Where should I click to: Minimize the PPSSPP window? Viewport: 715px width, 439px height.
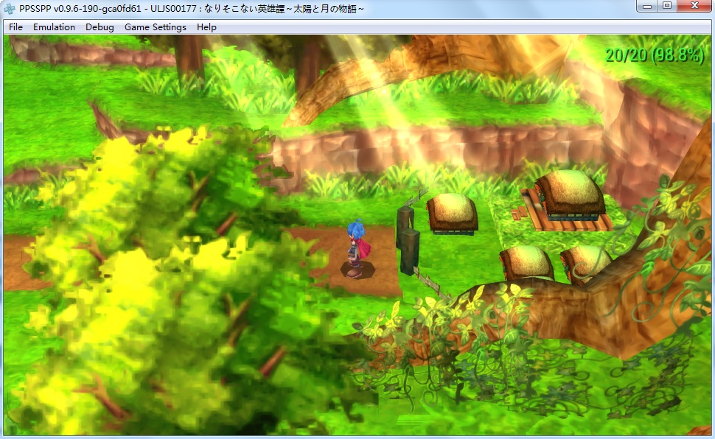648,7
